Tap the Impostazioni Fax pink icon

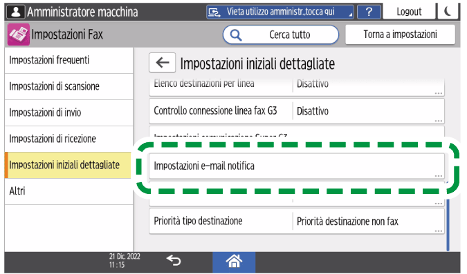tap(19, 35)
